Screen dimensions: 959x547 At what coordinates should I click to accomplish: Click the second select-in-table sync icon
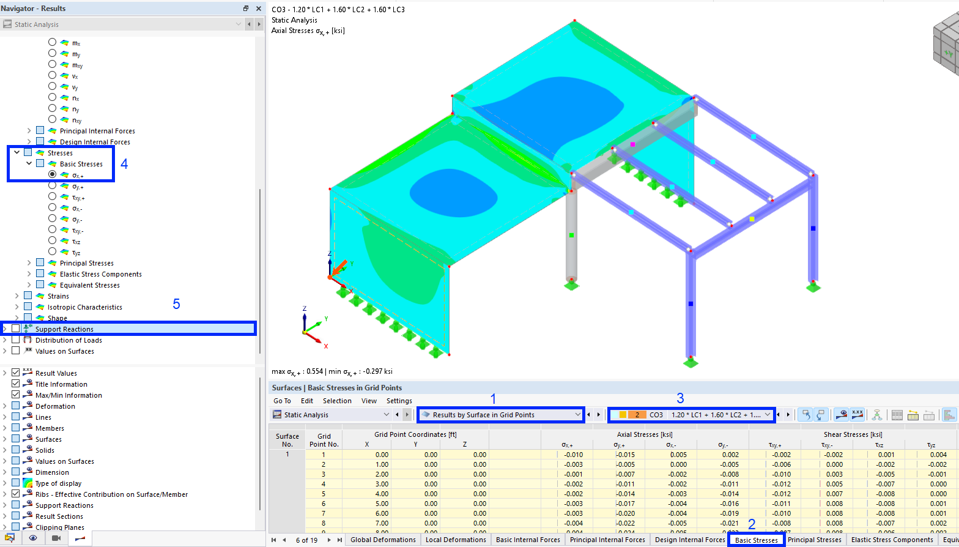[821, 415]
